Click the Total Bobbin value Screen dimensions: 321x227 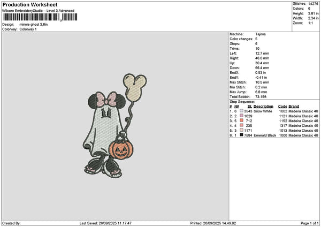tap(261, 97)
